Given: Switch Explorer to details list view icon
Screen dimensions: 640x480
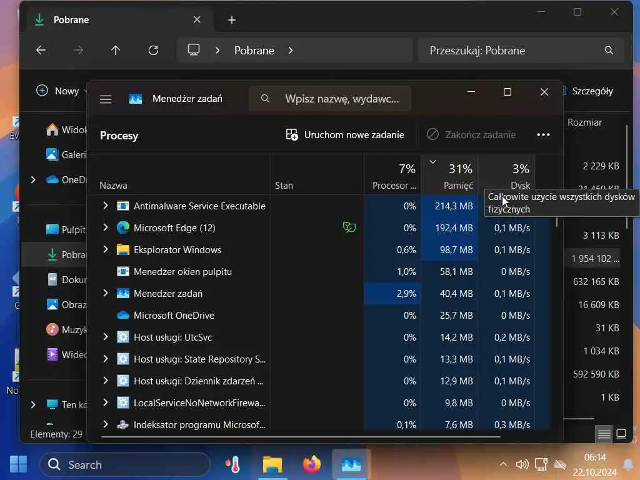Looking at the screenshot, I should click(604, 434).
